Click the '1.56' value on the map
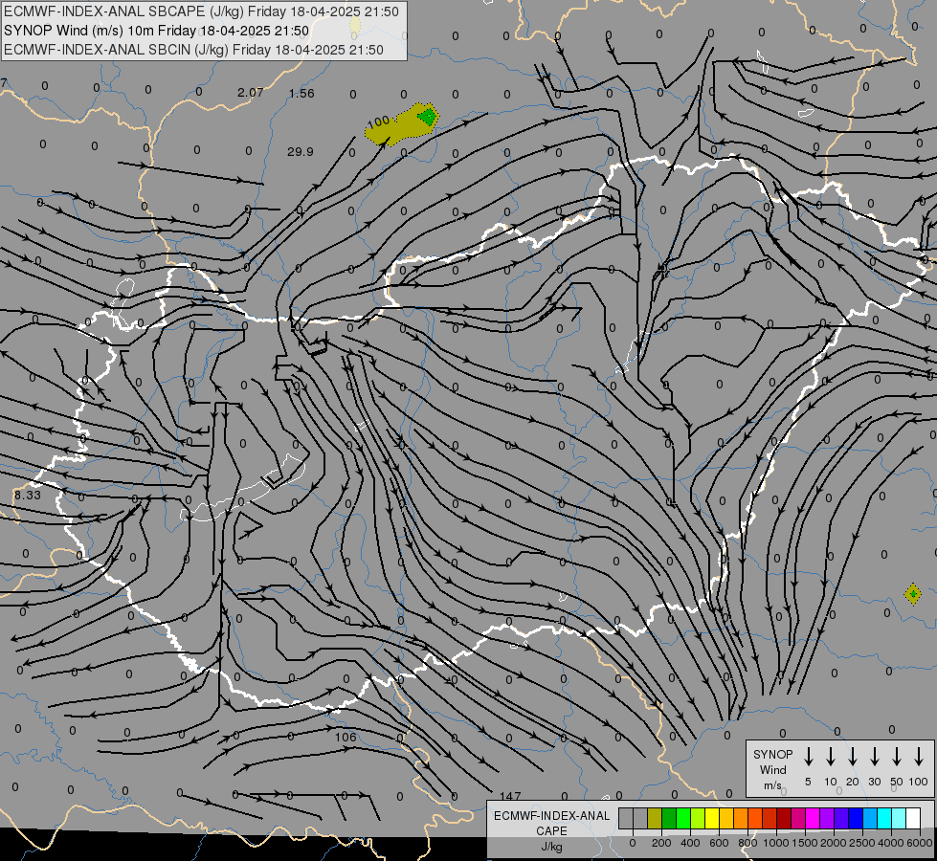Screen dimensions: 937x861 pos(301,93)
